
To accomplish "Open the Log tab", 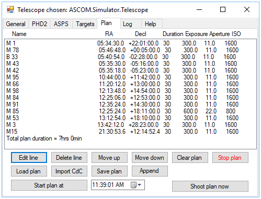I will 128,24.
